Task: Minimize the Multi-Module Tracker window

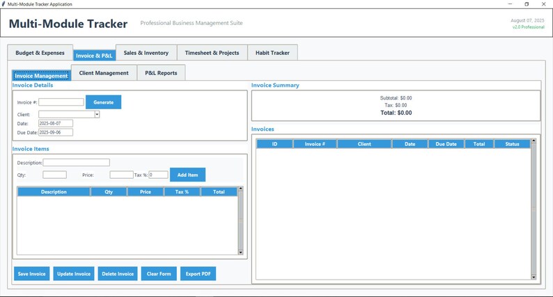Action: point(510,4)
